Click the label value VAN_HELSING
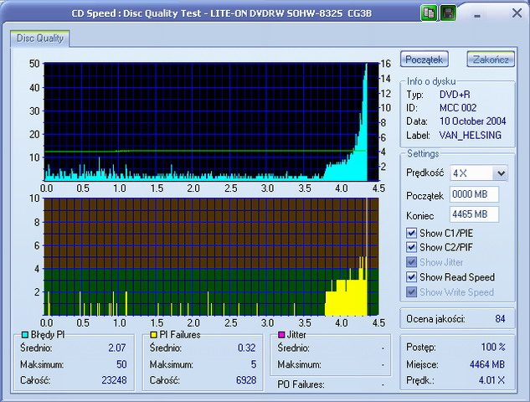Viewport: 530px width, 402px height. pyautogui.click(x=471, y=135)
